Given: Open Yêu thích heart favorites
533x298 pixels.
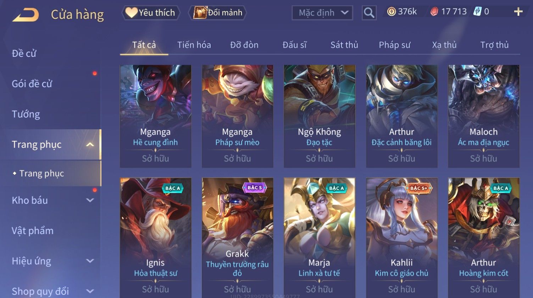Looking at the screenshot, I should click(151, 13).
